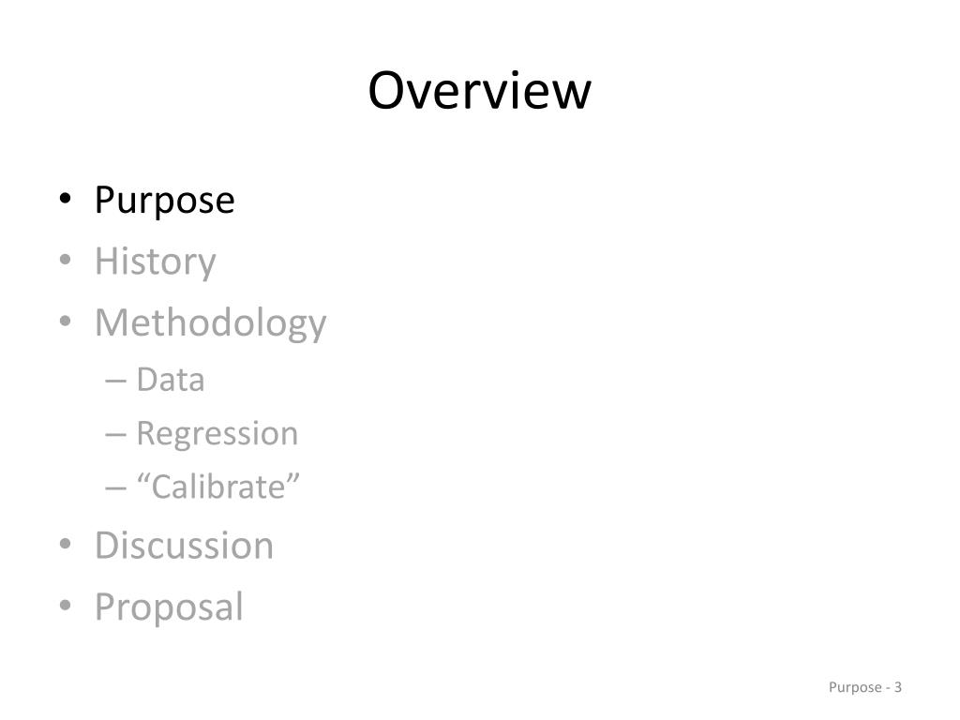Click the Overview slide title
960x720 pixels.
point(479,91)
